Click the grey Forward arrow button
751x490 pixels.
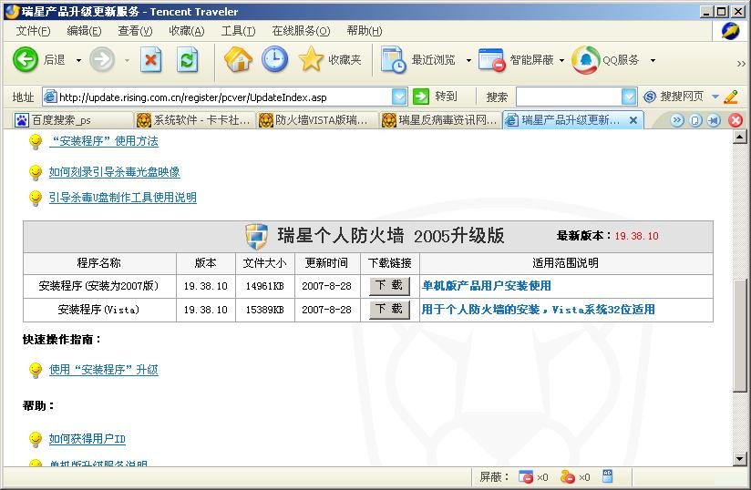tap(102, 60)
